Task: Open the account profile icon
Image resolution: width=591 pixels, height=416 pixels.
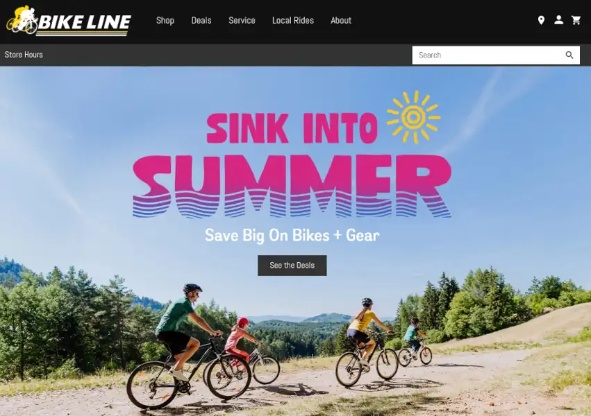Action: (x=558, y=20)
